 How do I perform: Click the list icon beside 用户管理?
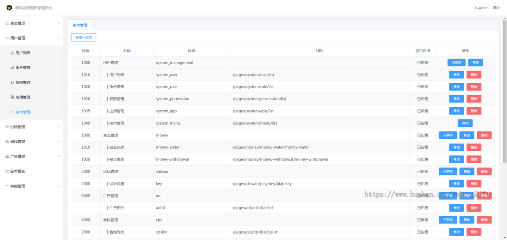point(7,38)
